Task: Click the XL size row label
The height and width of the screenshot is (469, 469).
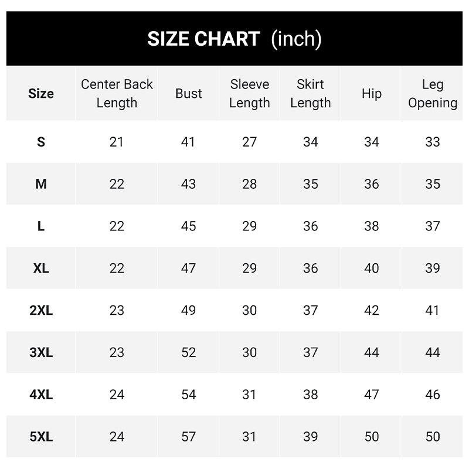Action: point(41,269)
